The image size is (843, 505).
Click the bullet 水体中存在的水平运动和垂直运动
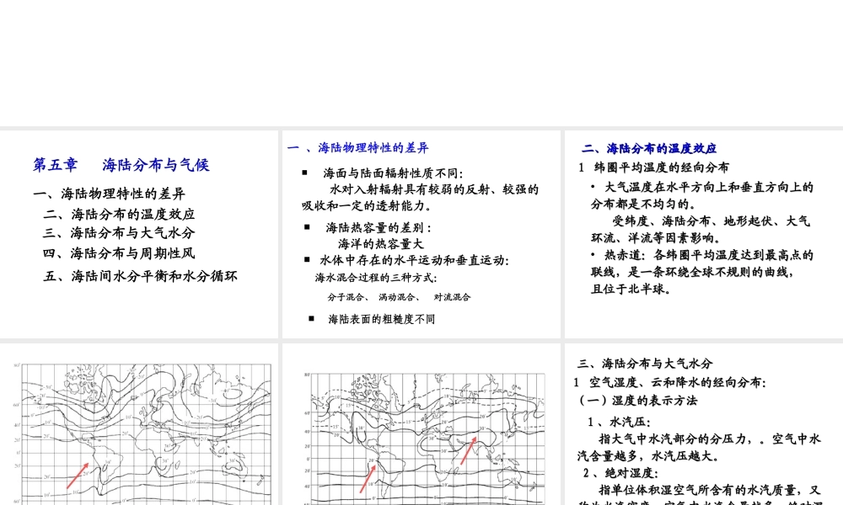click(x=415, y=260)
